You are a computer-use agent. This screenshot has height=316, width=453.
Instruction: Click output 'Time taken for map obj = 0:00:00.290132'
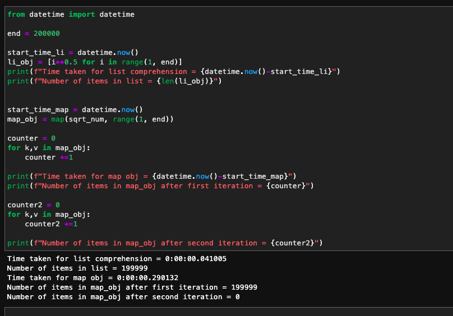pyautogui.click(x=93, y=278)
